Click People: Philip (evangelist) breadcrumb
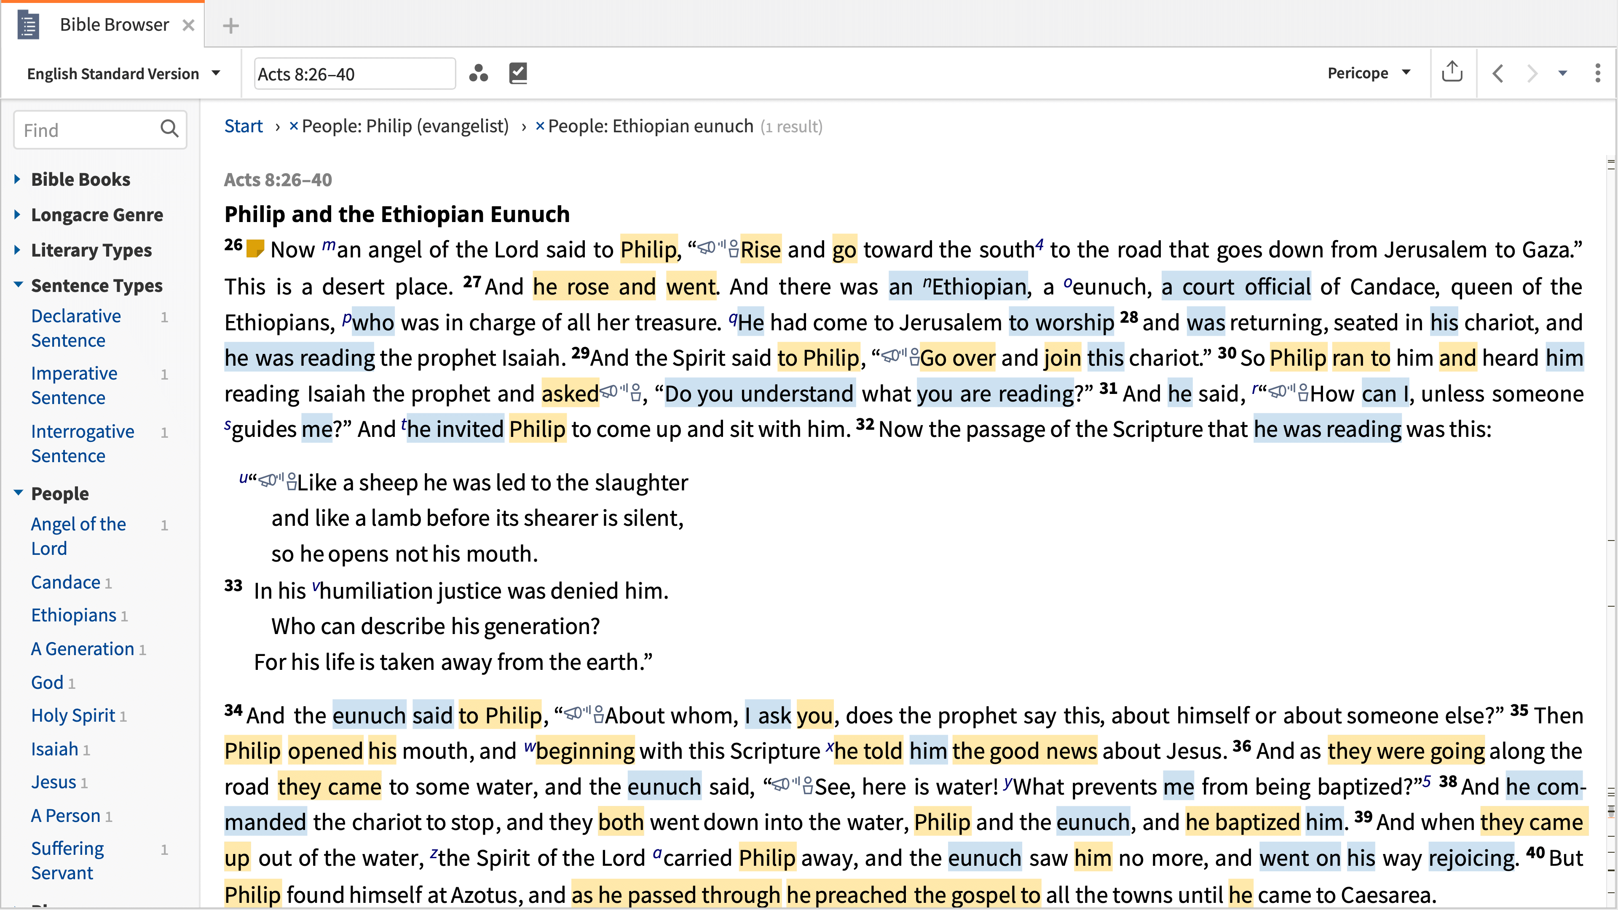 pos(405,126)
